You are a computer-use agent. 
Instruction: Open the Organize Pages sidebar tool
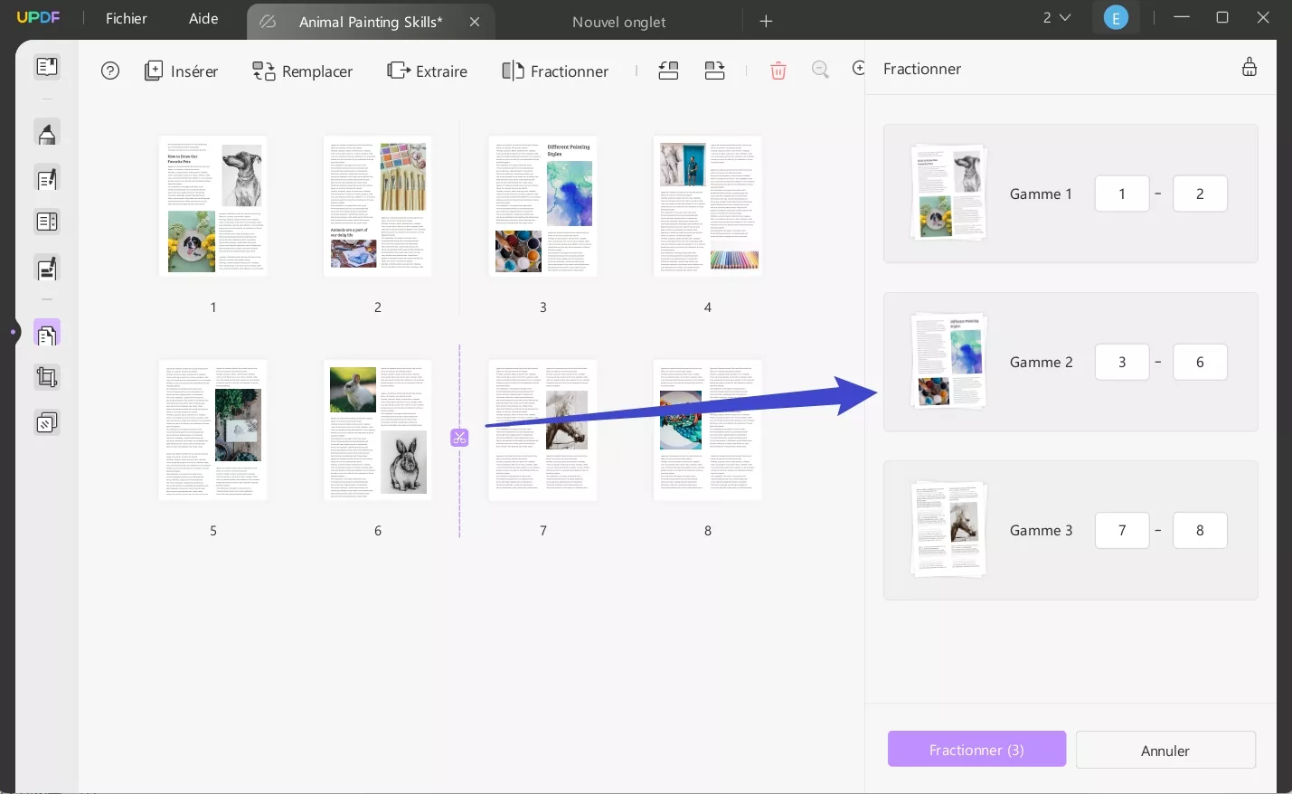(47, 333)
